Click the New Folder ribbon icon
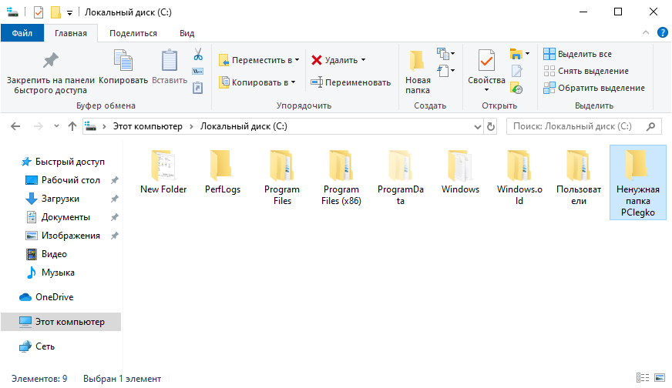Image resolution: width=672 pixels, height=388 pixels. coord(418,62)
